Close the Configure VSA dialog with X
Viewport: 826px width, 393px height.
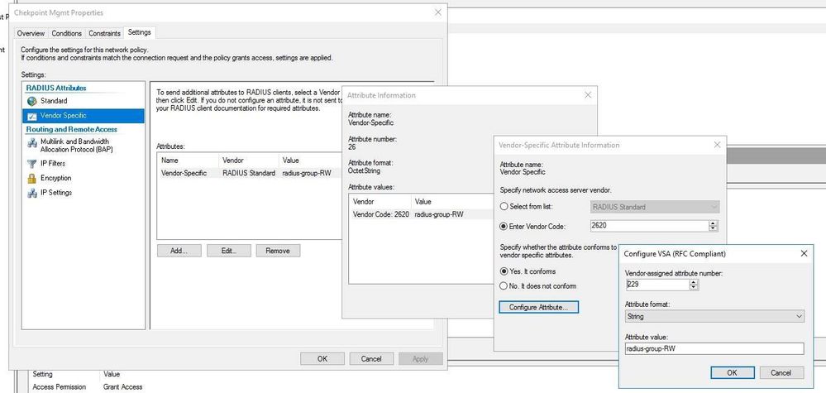click(804, 253)
